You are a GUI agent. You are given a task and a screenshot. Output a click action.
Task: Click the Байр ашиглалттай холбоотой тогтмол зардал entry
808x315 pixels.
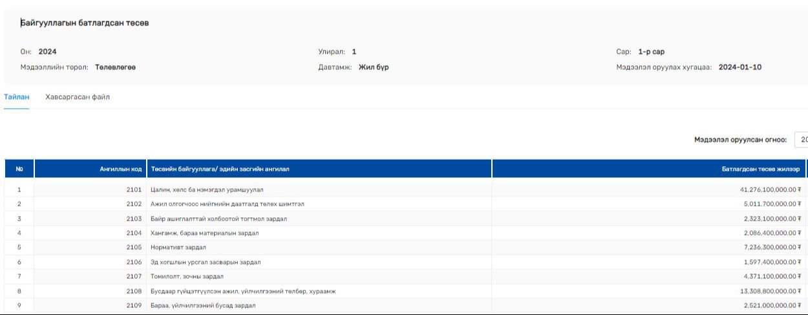coord(218,219)
